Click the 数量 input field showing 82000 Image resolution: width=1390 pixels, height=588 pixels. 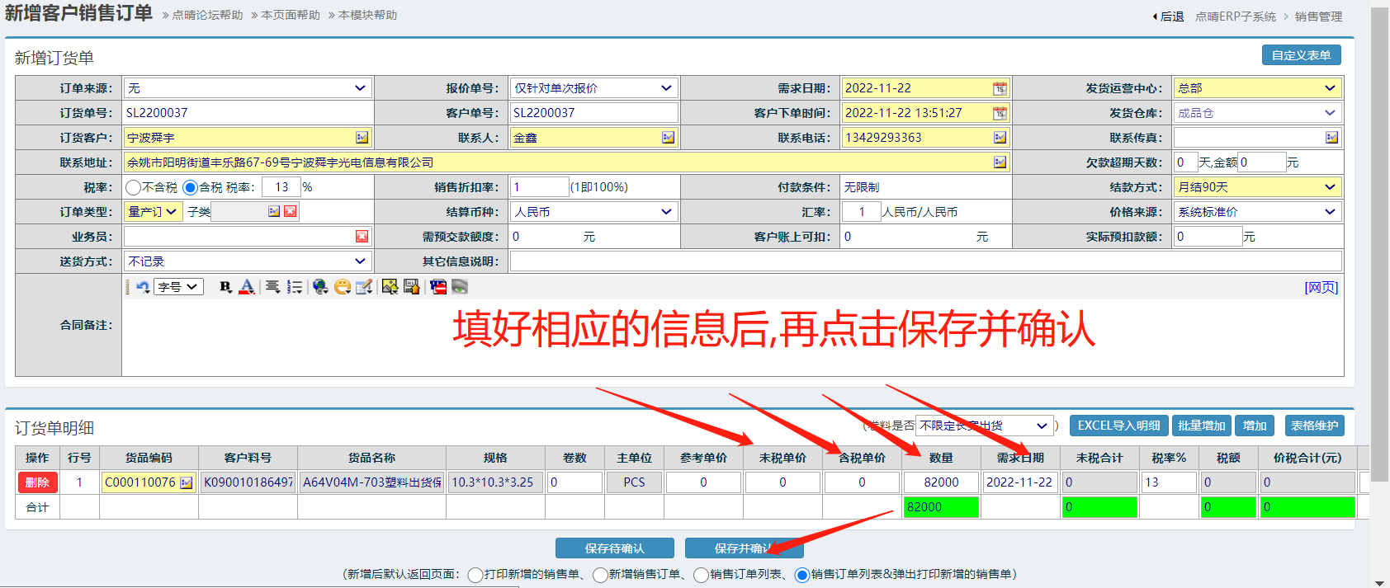pyautogui.click(x=941, y=482)
